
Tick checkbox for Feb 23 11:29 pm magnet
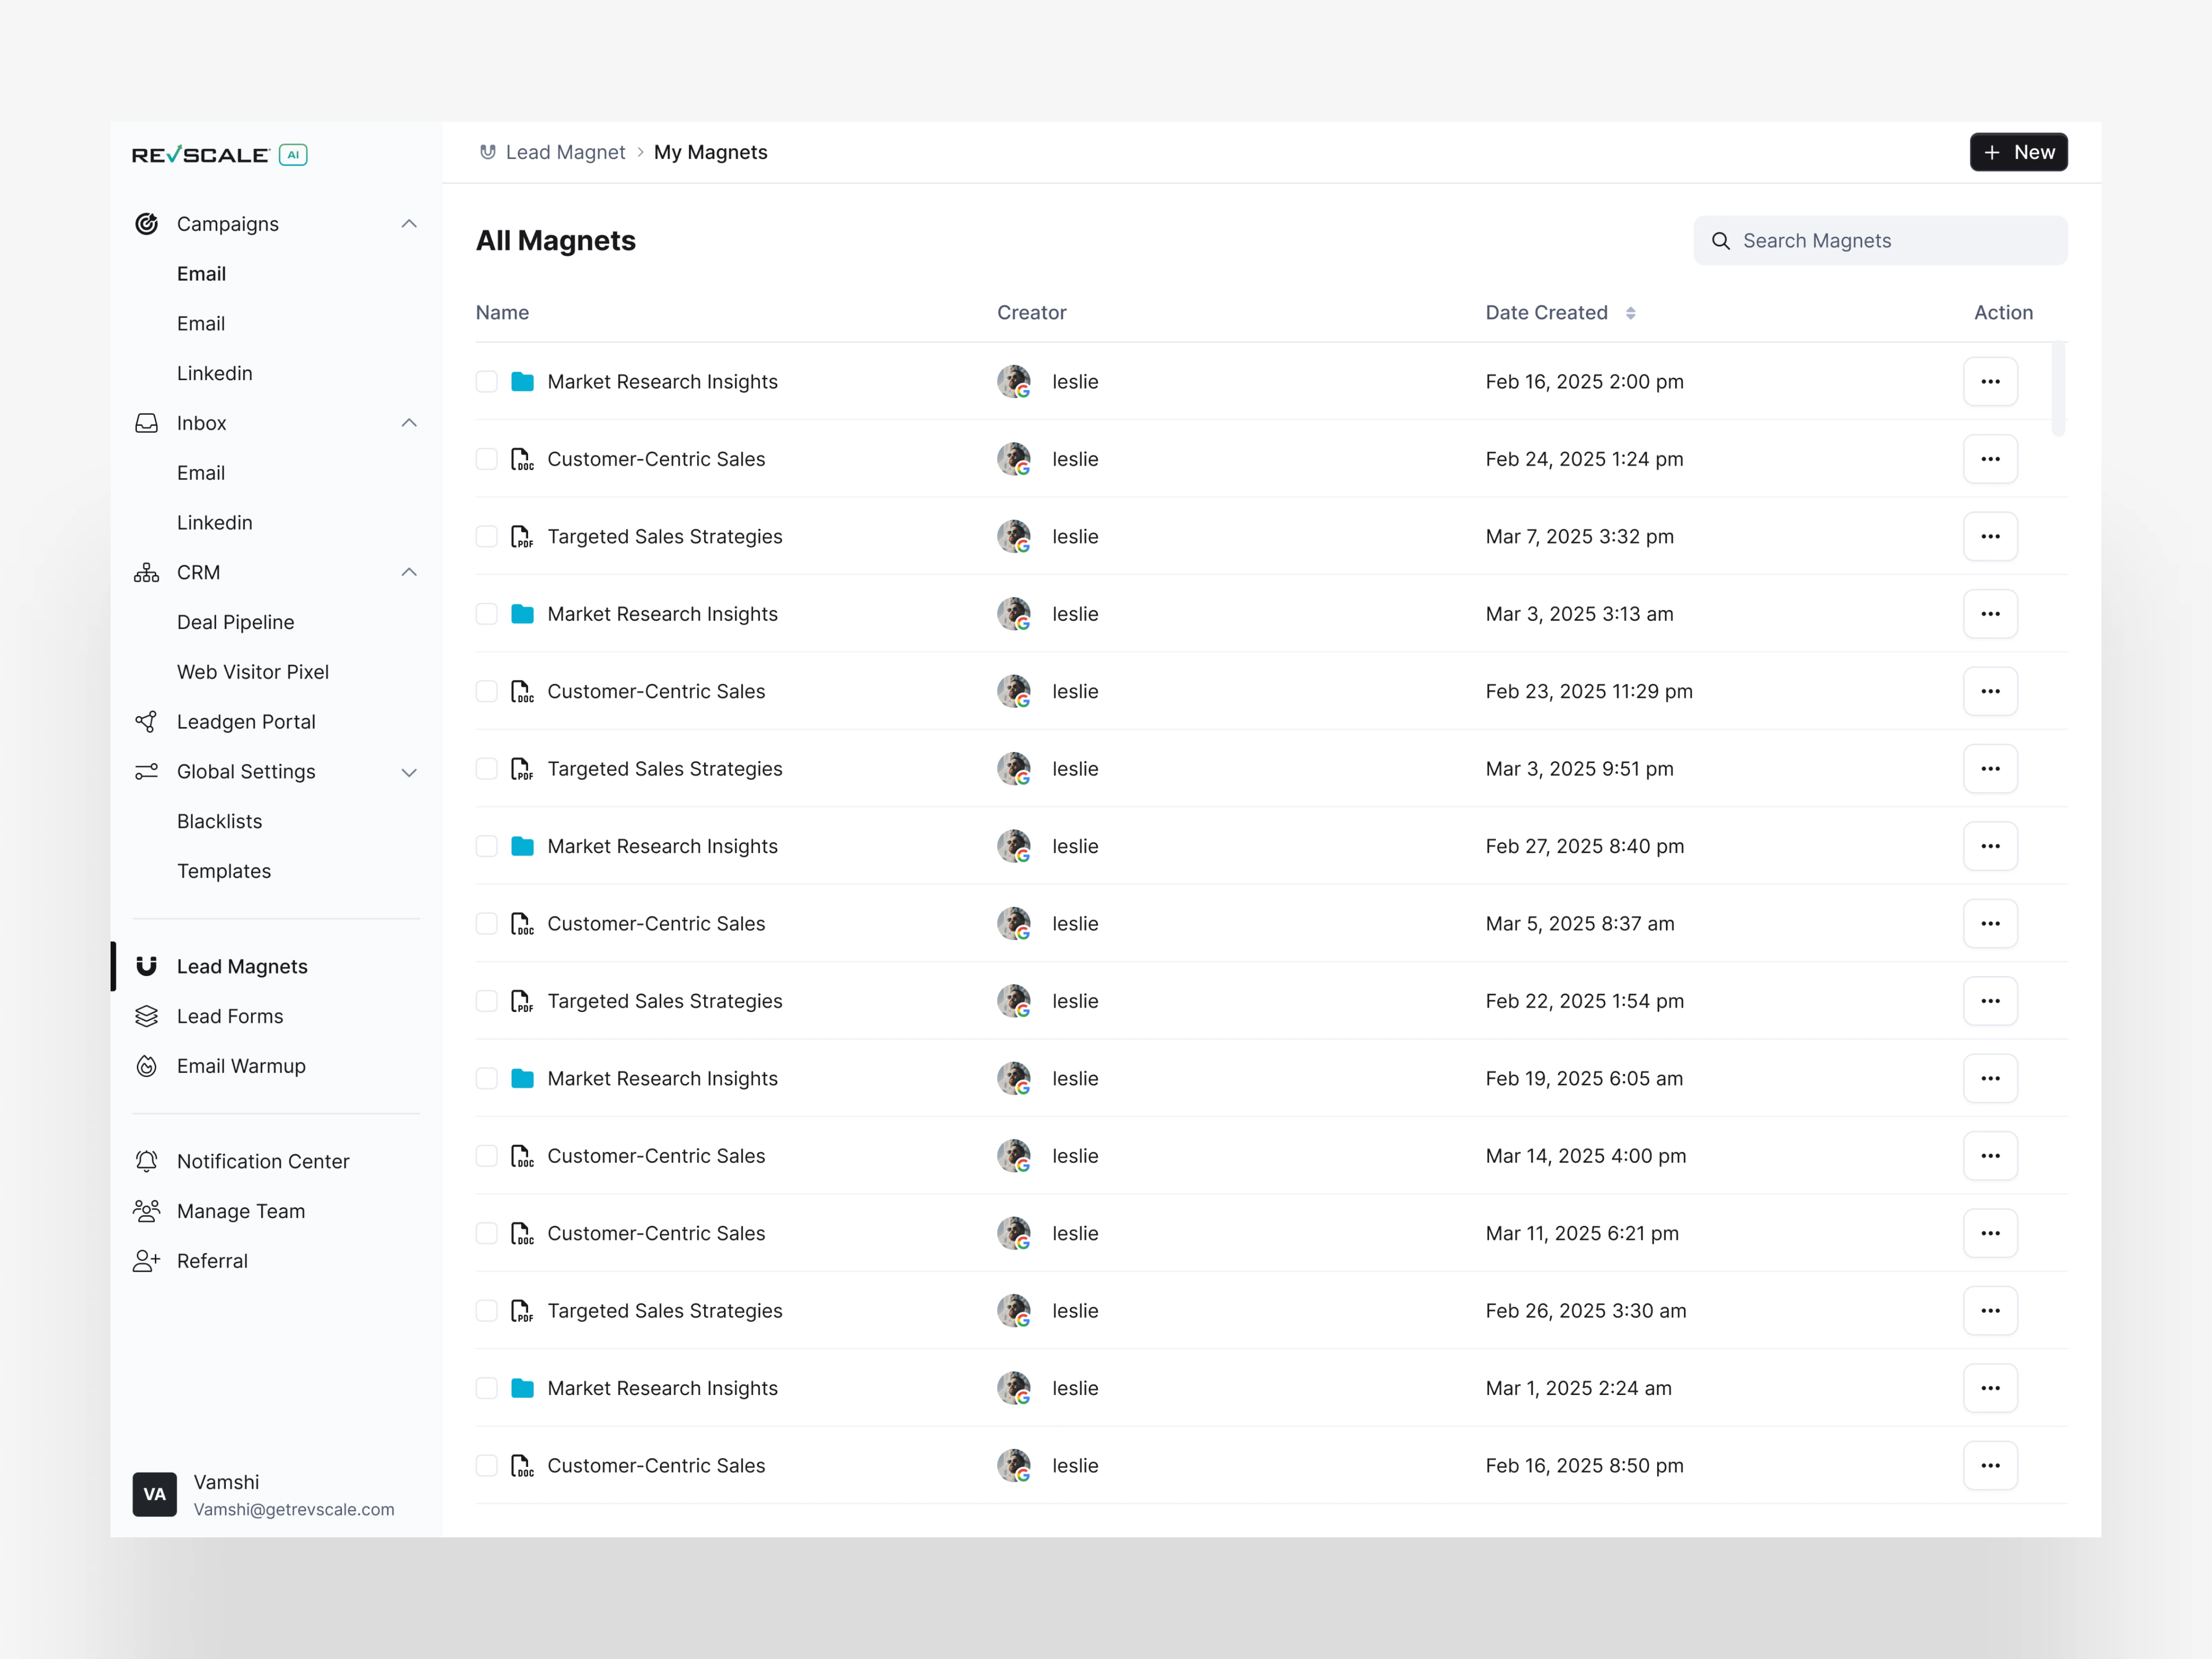[487, 691]
